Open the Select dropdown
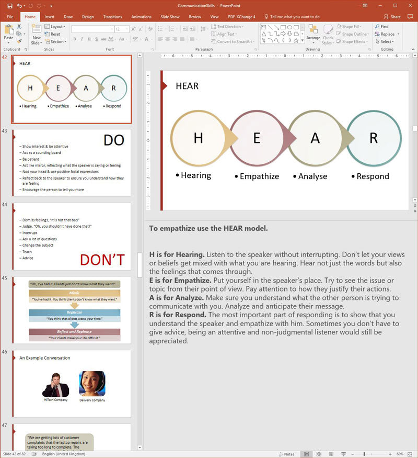418x458 pixels. (385, 41)
